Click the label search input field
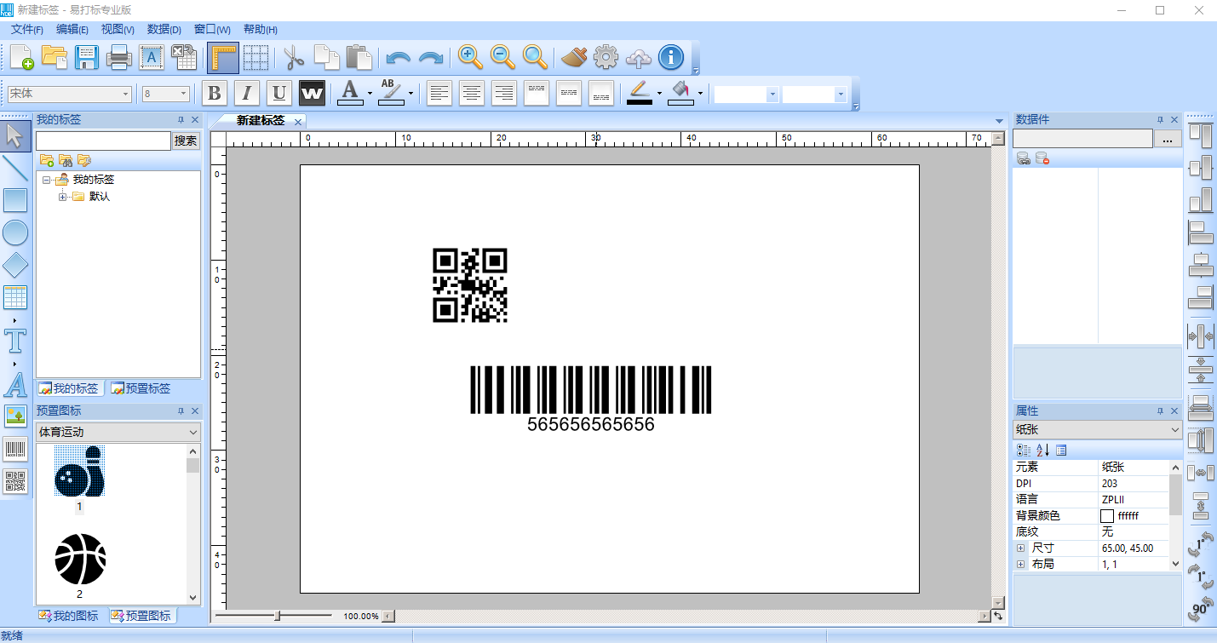The width and height of the screenshot is (1217, 643). pos(104,141)
